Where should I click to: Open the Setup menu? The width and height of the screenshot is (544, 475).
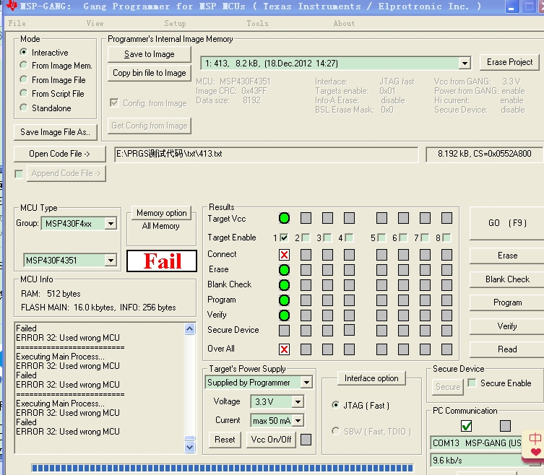(x=175, y=23)
